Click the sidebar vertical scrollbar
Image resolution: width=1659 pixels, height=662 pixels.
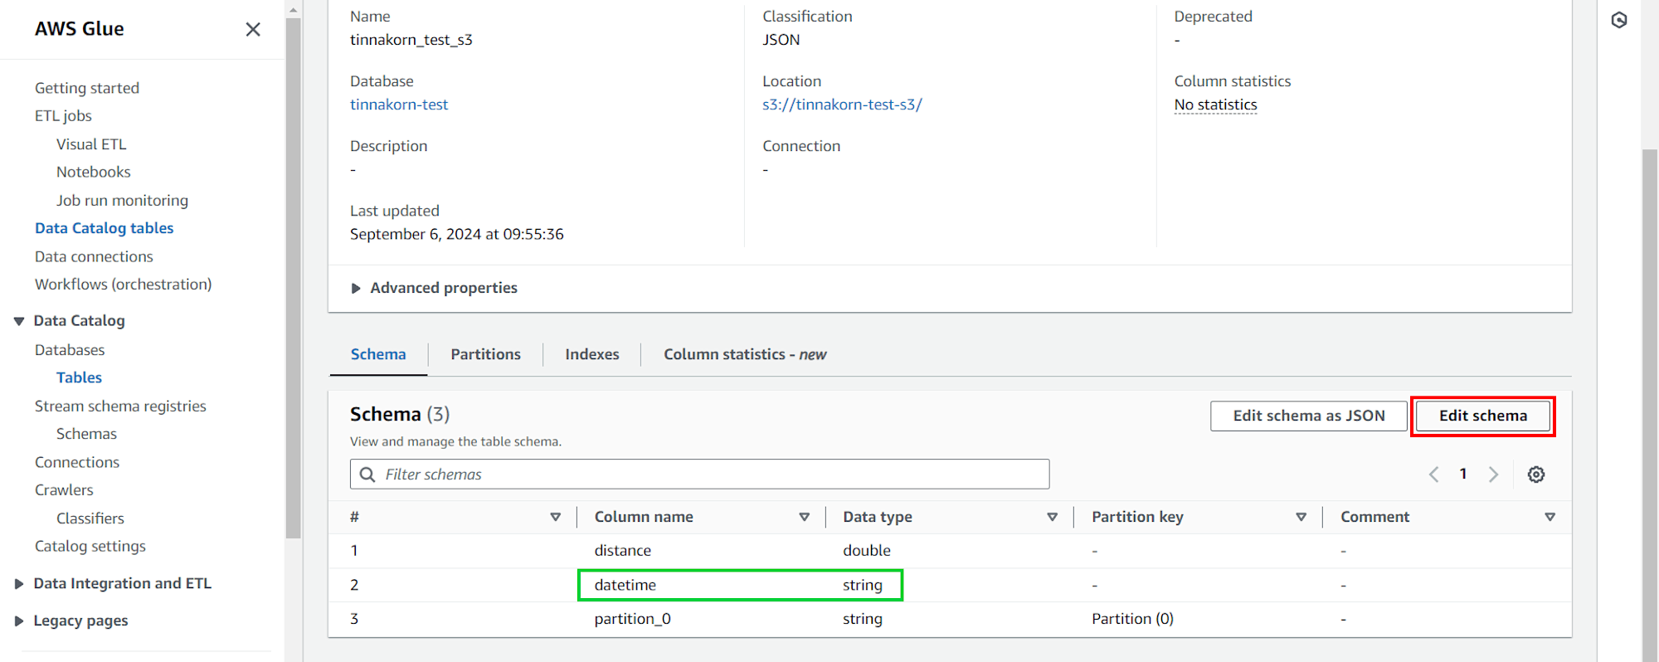point(293,278)
